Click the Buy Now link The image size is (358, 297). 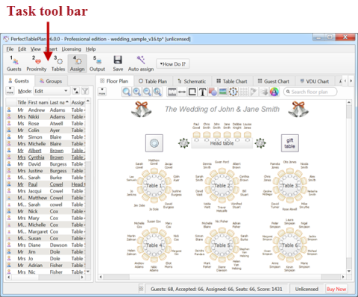point(336,289)
